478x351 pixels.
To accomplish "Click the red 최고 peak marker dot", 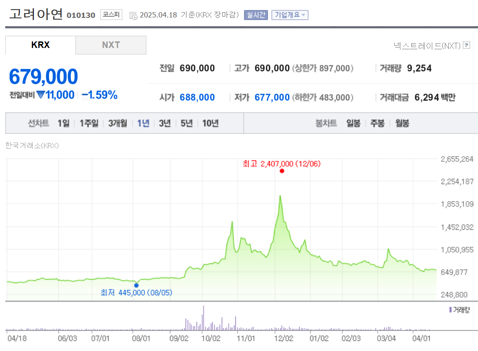I will 282,171.
